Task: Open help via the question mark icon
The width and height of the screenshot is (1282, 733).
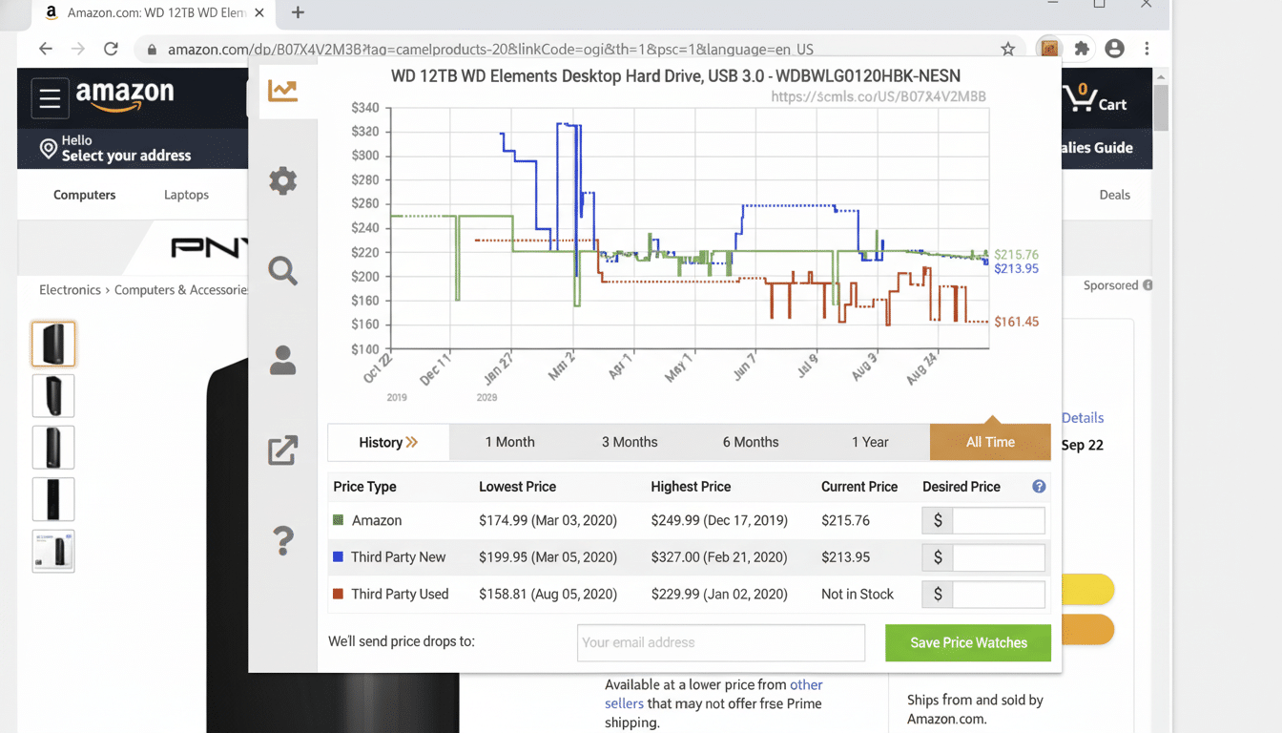Action: click(x=282, y=540)
